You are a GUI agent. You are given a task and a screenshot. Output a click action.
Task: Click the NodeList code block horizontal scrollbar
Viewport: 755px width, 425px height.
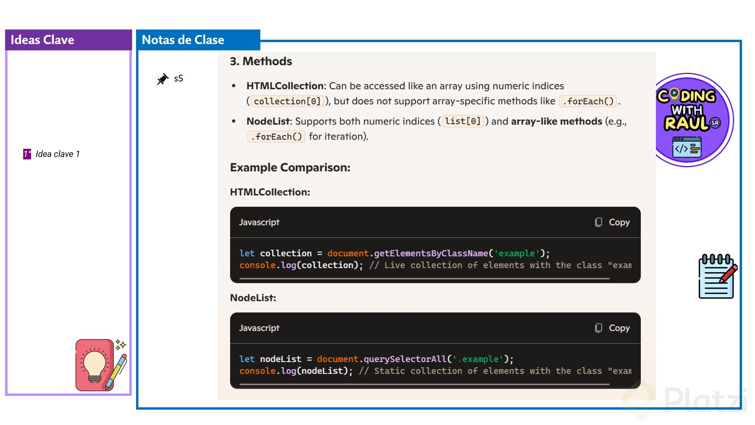click(x=424, y=384)
